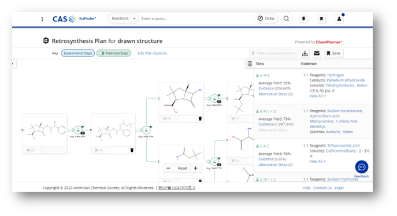Open dropdown arrow on C to E reaction node
397x216 pixels.
pos(219,95)
